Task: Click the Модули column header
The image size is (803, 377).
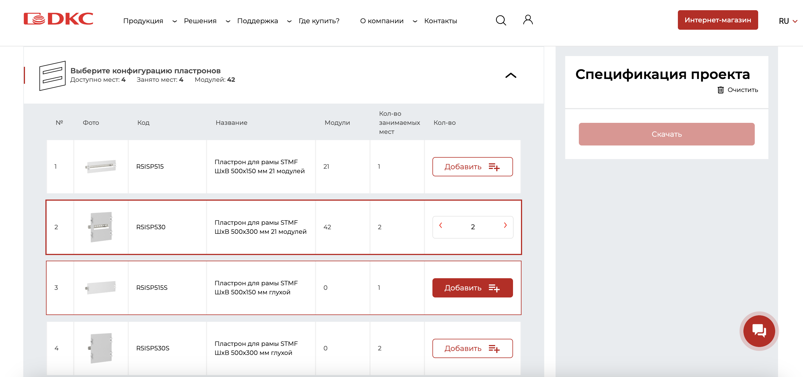Action: [337, 123]
